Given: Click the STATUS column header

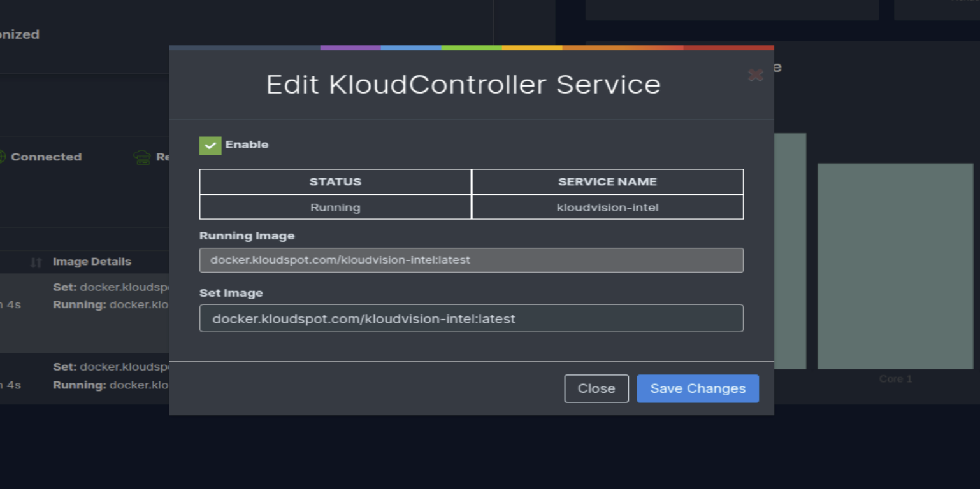Looking at the screenshot, I should click(335, 181).
